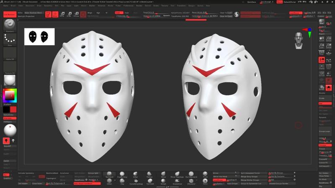Pick the ClayBuildup brush
The height and width of the screenshot is (188, 335).
122,175
